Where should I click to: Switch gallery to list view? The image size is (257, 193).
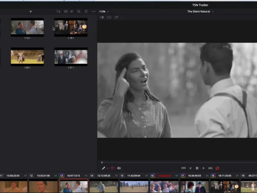click(x=71, y=12)
